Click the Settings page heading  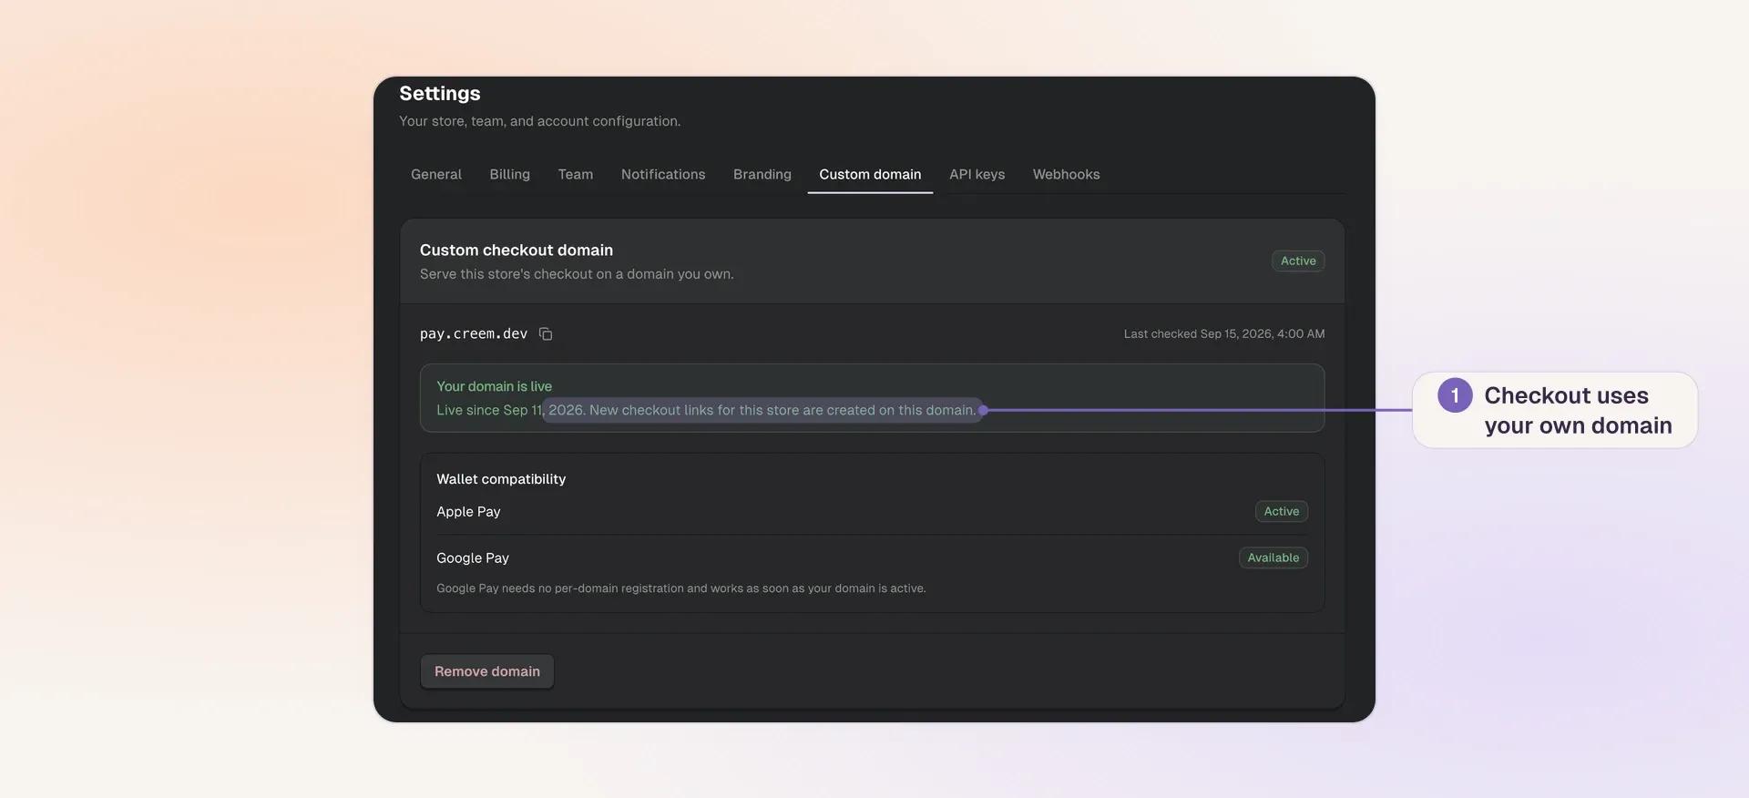point(439,93)
